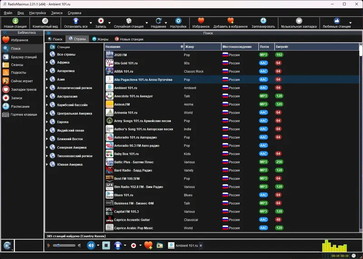Screen dimensions: 363x259
Task: Open the View menu
Action: tap(20, 13)
